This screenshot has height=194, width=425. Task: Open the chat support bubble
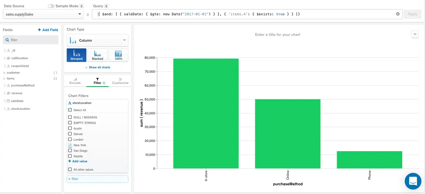[413, 181]
